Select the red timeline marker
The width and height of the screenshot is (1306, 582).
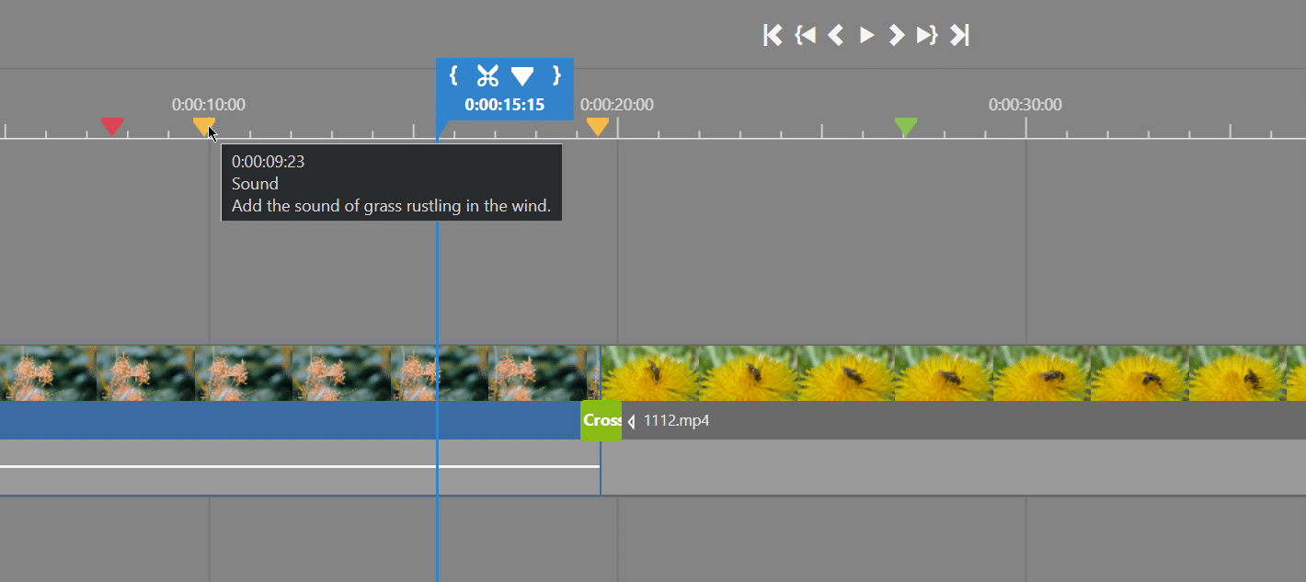click(x=112, y=126)
